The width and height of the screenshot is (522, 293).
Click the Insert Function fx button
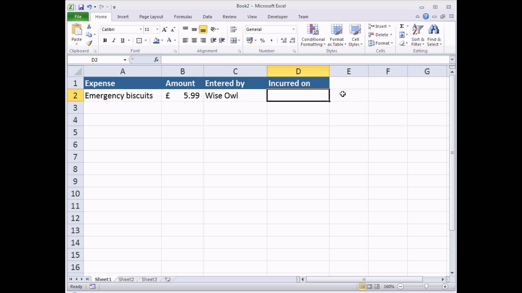[x=156, y=60]
